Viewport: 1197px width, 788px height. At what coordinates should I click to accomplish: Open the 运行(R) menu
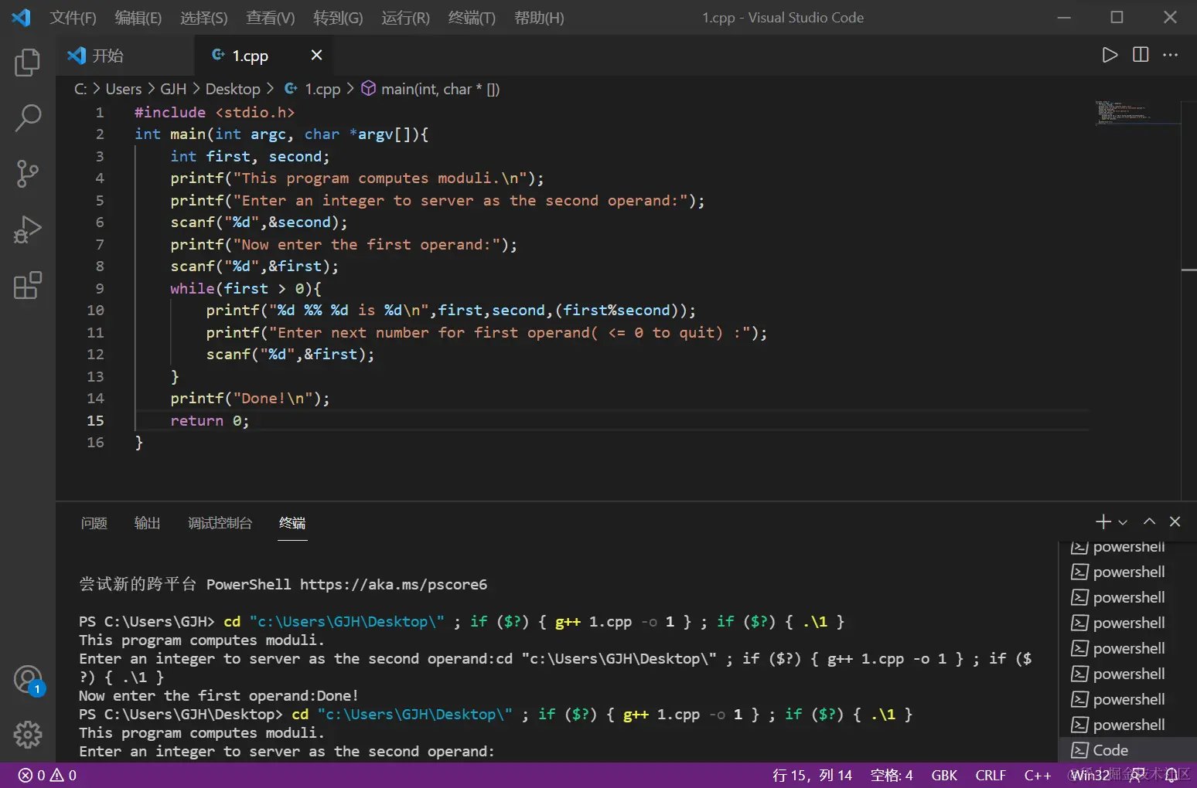coord(405,18)
